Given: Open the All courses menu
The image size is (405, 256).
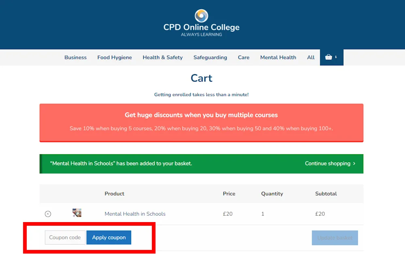Looking at the screenshot, I should click(311, 57).
